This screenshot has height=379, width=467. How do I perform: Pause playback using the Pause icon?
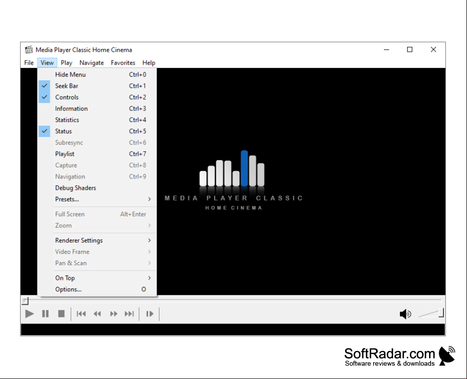[45, 313]
